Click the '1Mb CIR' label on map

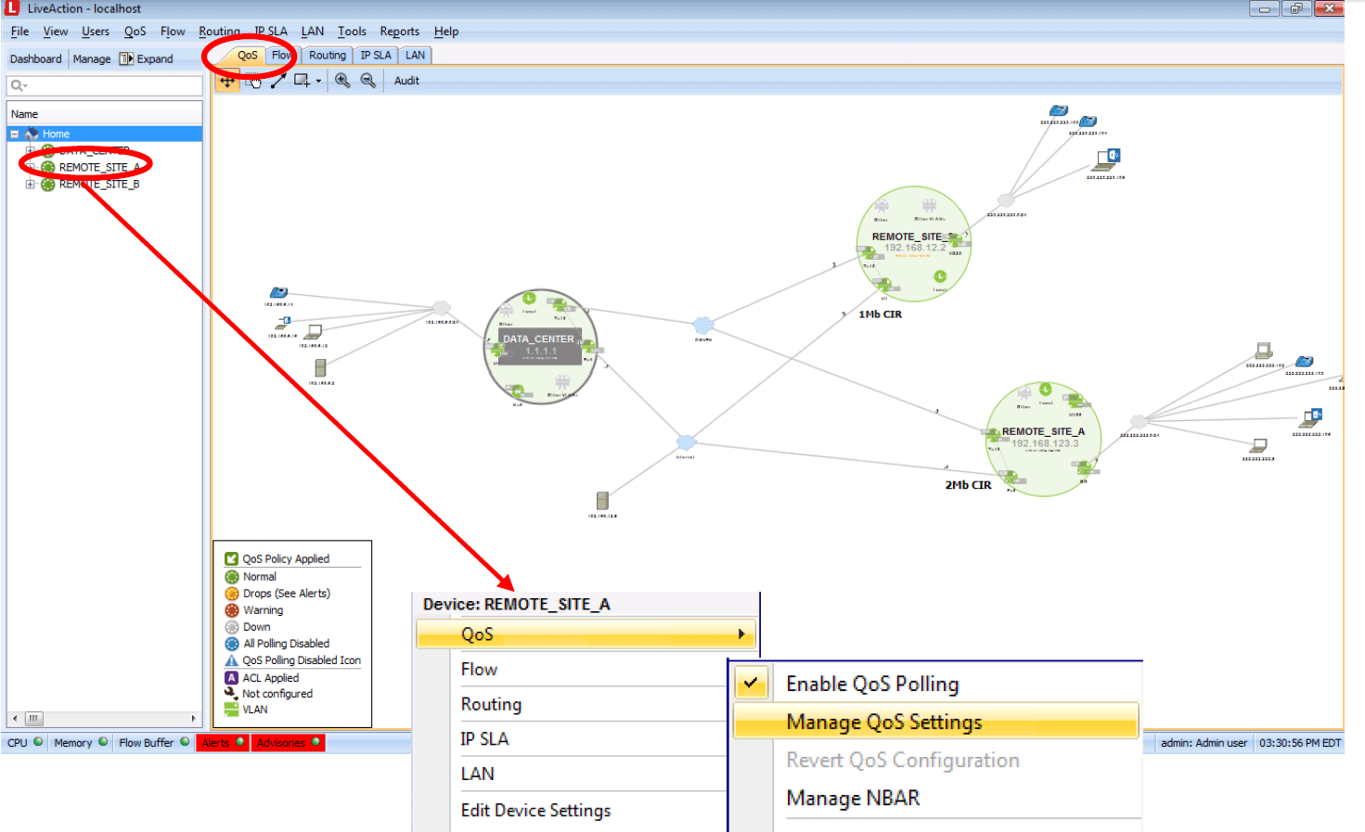(x=880, y=314)
